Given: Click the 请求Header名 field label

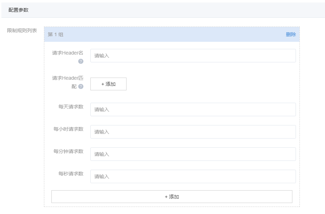Looking at the screenshot, I should coord(67,53).
